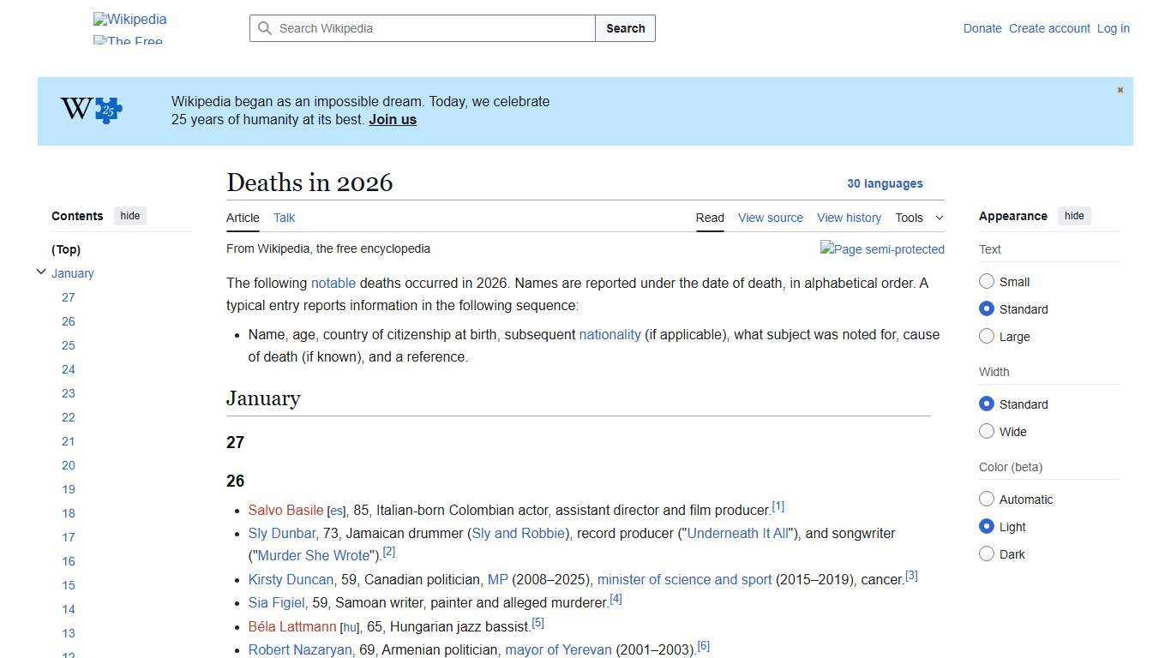This screenshot has width=1171, height=658.
Task: Switch to the Talk tab
Action: coord(284,218)
